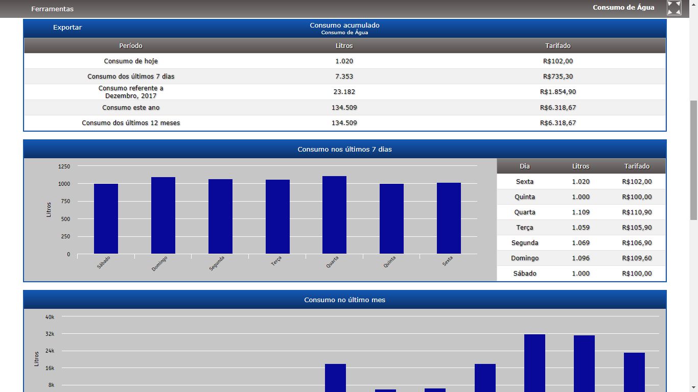Click the Consumo nos últimos 7 dias heading
Screen dimensions: 698x392
(x=345, y=150)
